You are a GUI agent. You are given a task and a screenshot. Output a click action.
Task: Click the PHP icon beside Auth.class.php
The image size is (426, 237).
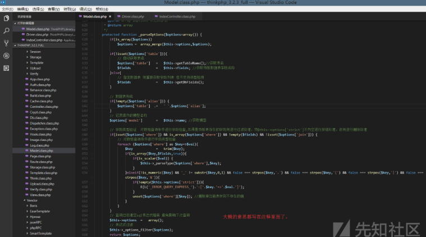pos(27,85)
